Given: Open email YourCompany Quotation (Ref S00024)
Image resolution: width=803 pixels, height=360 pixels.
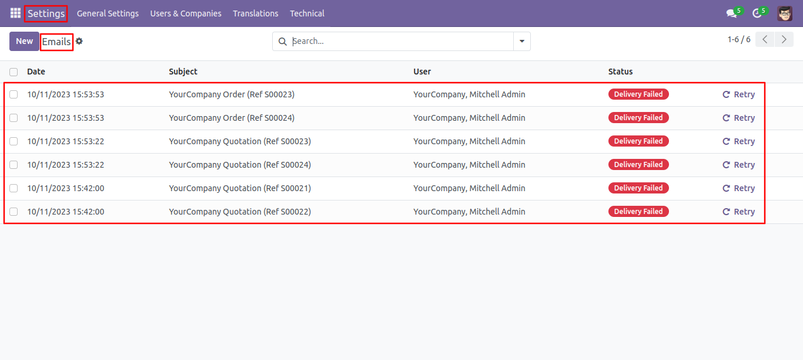Looking at the screenshot, I should point(240,165).
